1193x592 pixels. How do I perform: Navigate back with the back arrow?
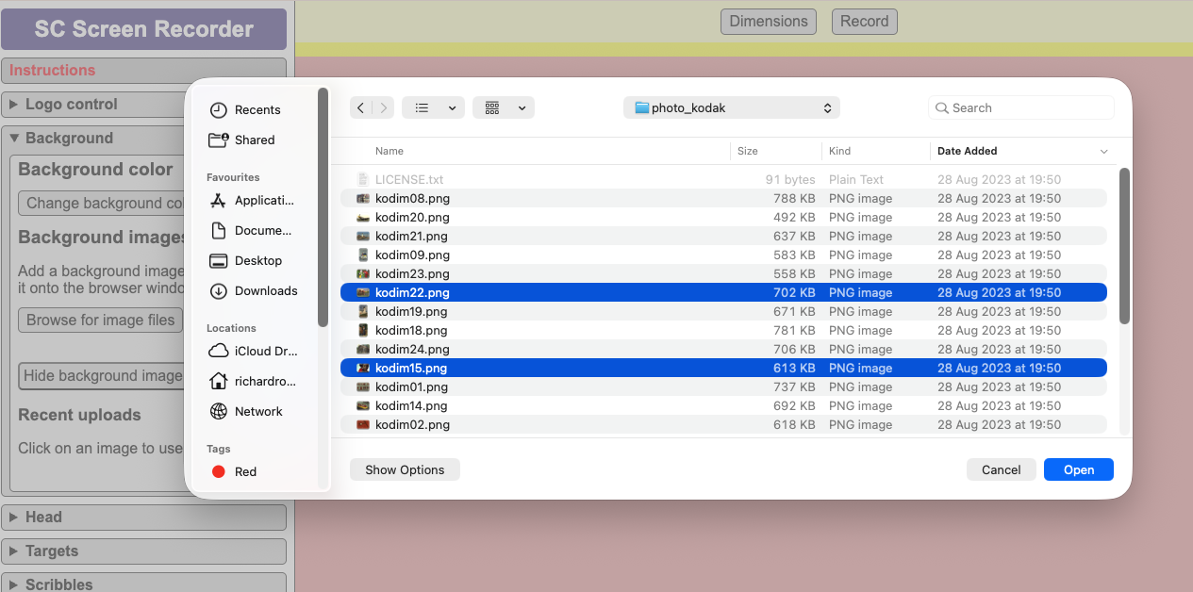359,107
